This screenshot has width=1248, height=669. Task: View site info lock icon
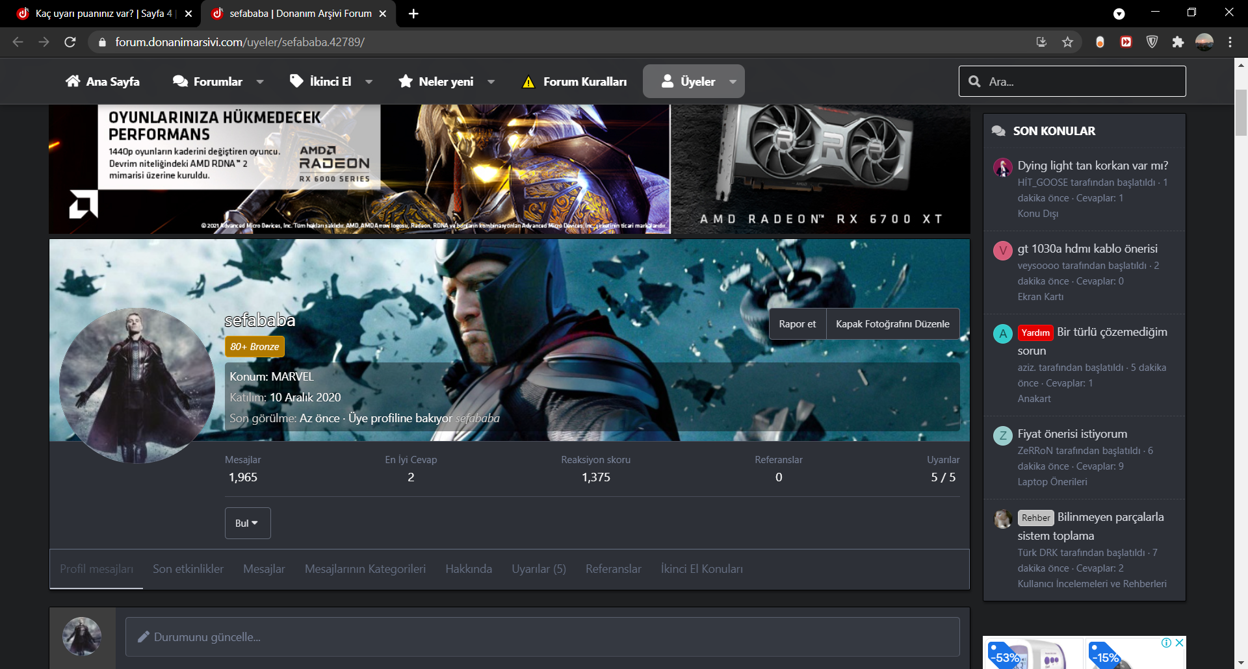tap(102, 42)
